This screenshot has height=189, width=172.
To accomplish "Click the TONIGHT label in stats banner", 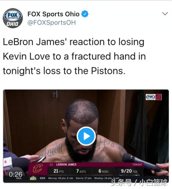I will click(137, 165).
